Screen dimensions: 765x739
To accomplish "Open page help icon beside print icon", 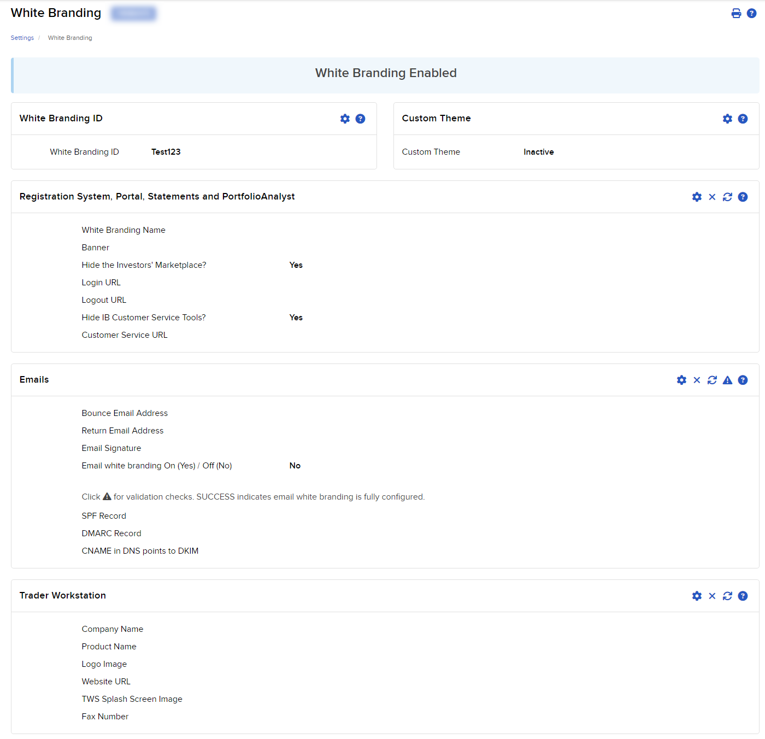I will pos(751,14).
